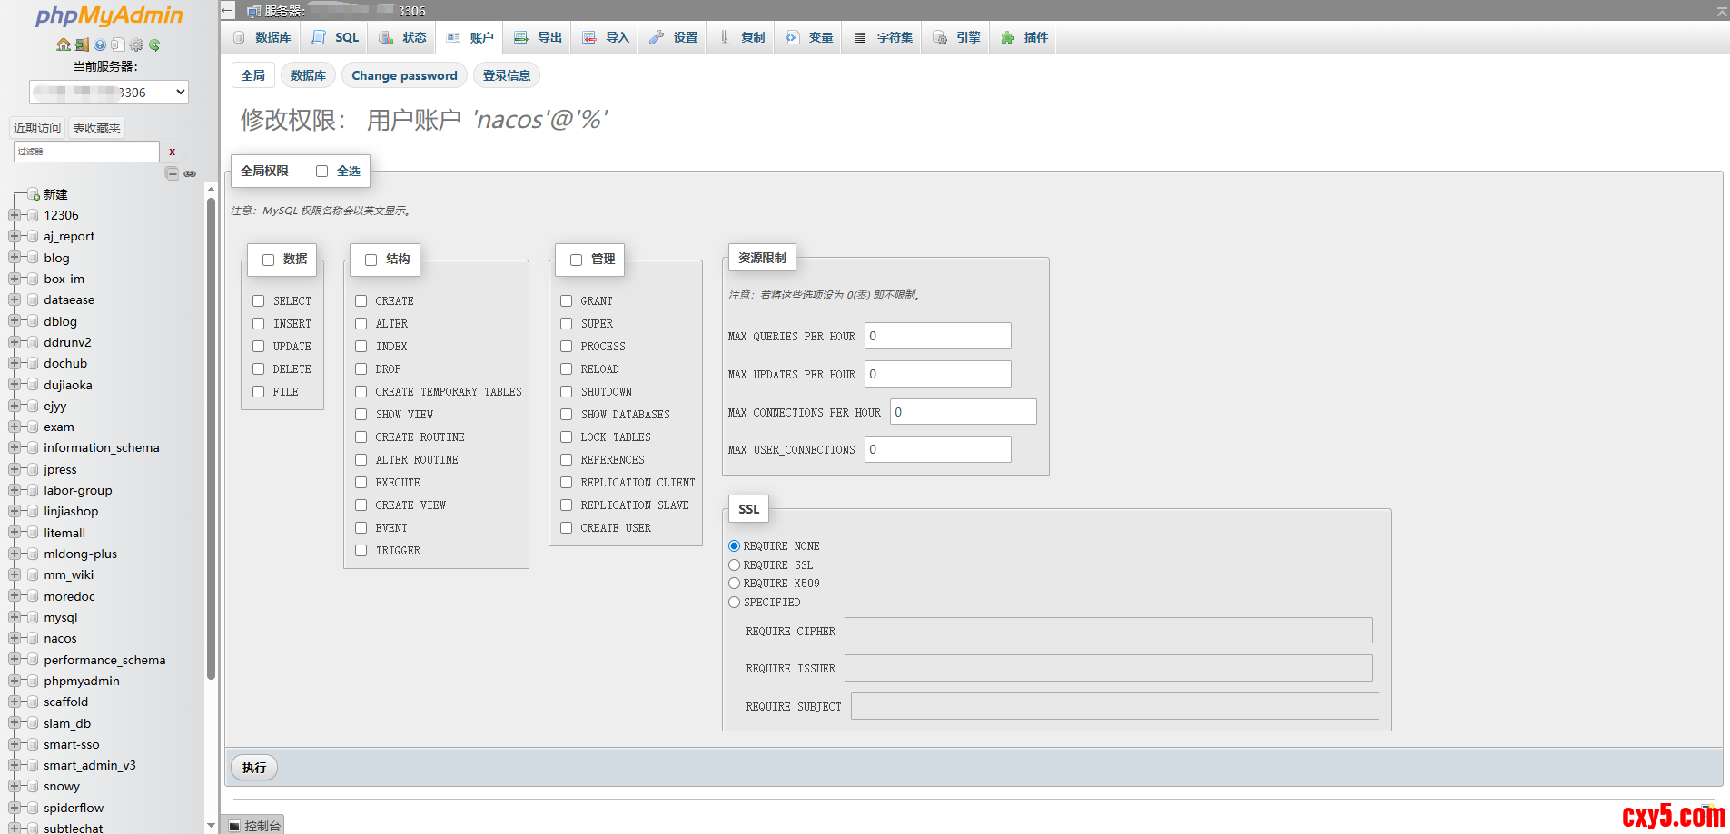Click the link with main panel icon
This screenshot has height=834, width=1730.
(190, 173)
